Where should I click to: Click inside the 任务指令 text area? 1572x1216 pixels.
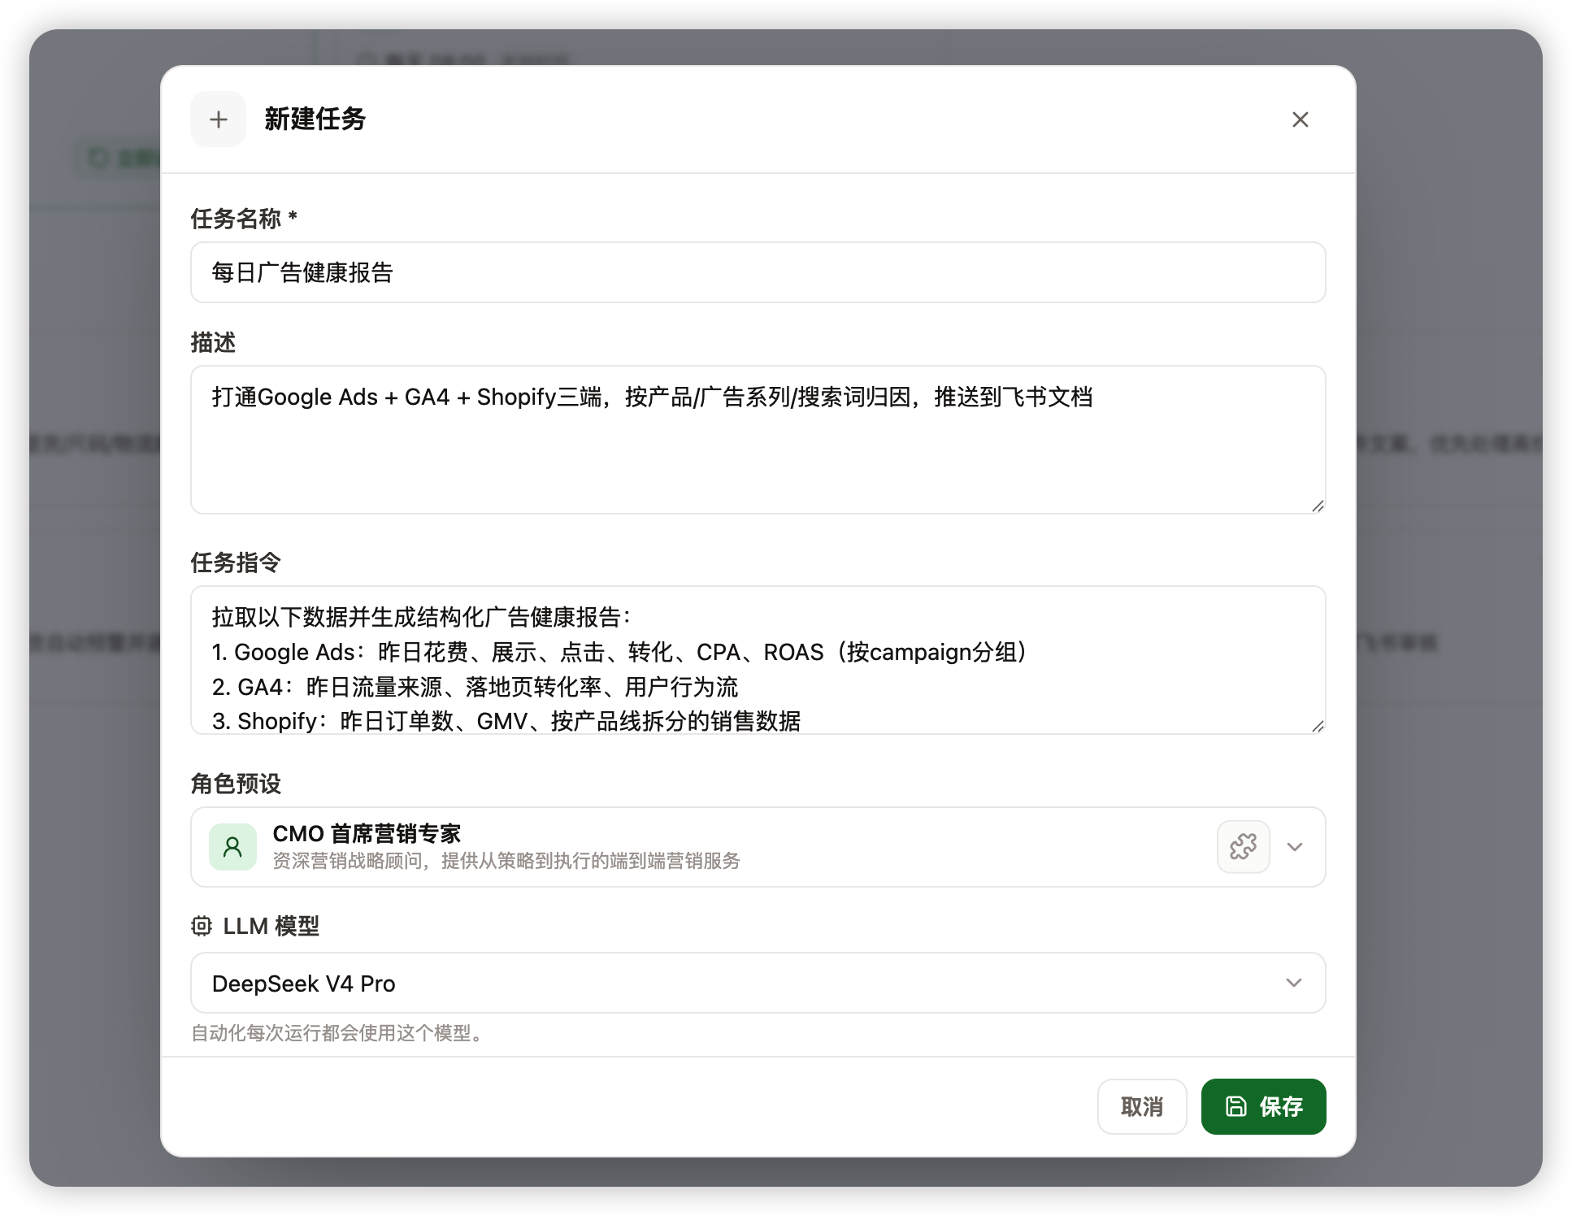tap(758, 660)
